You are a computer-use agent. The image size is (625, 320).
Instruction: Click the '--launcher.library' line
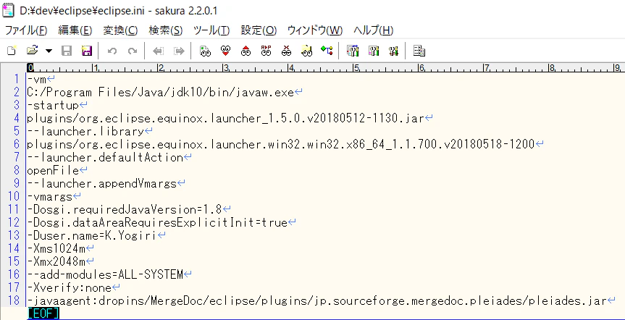click(85, 131)
